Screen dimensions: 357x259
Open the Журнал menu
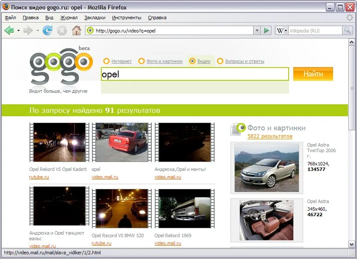click(69, 18)
